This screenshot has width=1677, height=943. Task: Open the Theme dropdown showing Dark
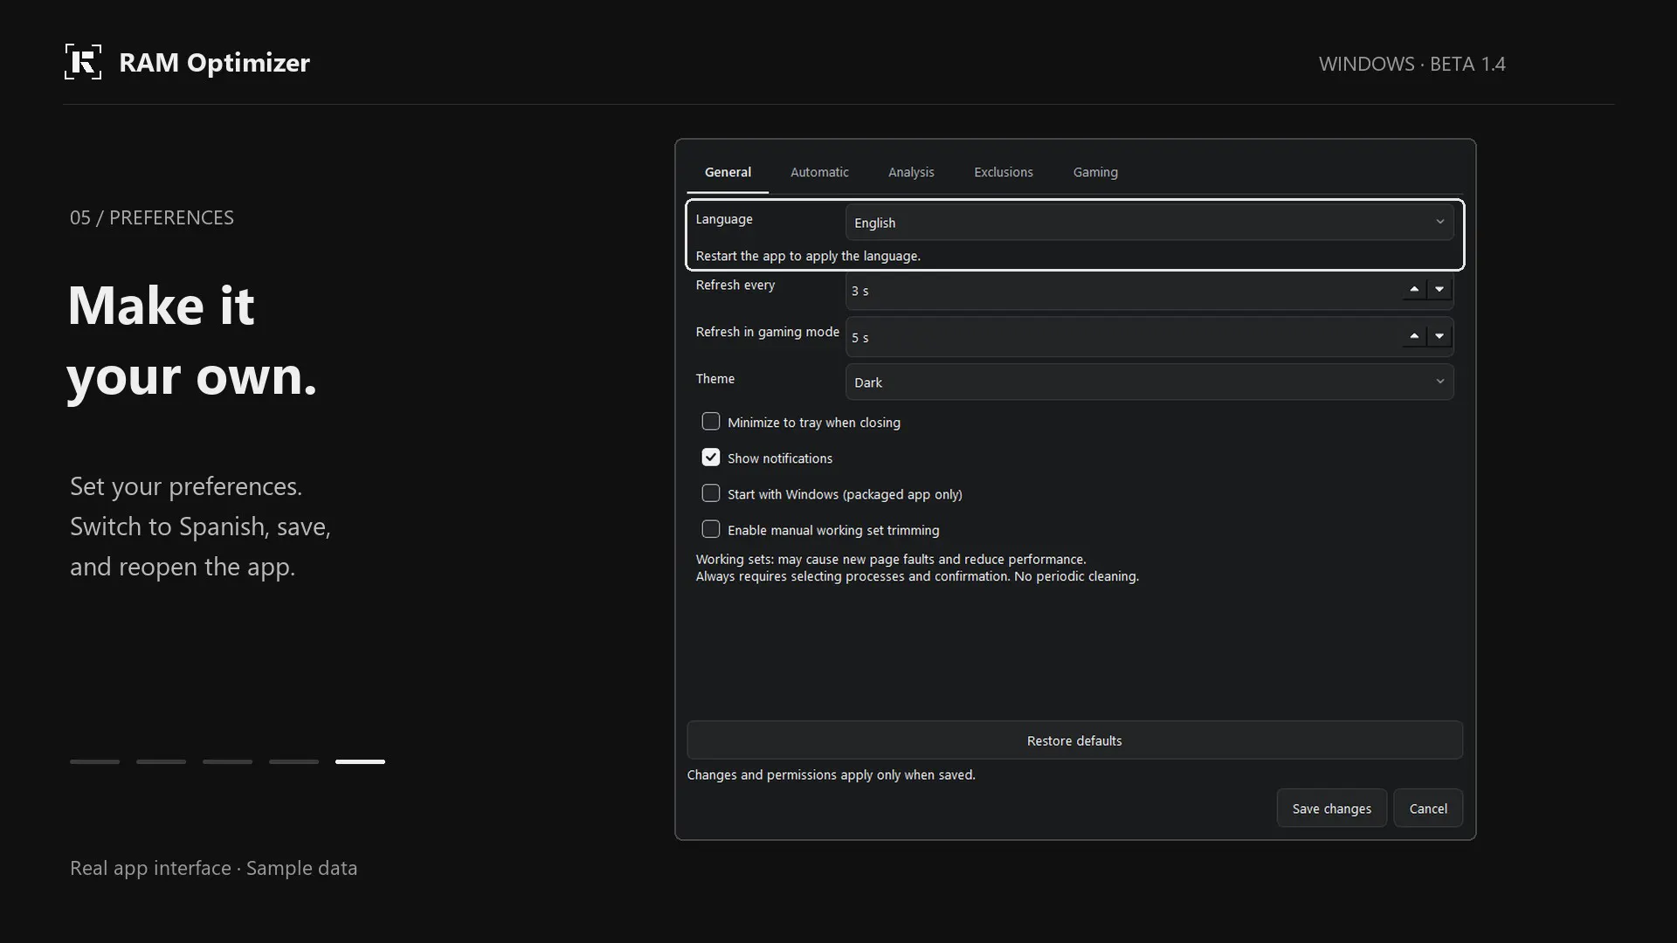[x=1149, y=382]
